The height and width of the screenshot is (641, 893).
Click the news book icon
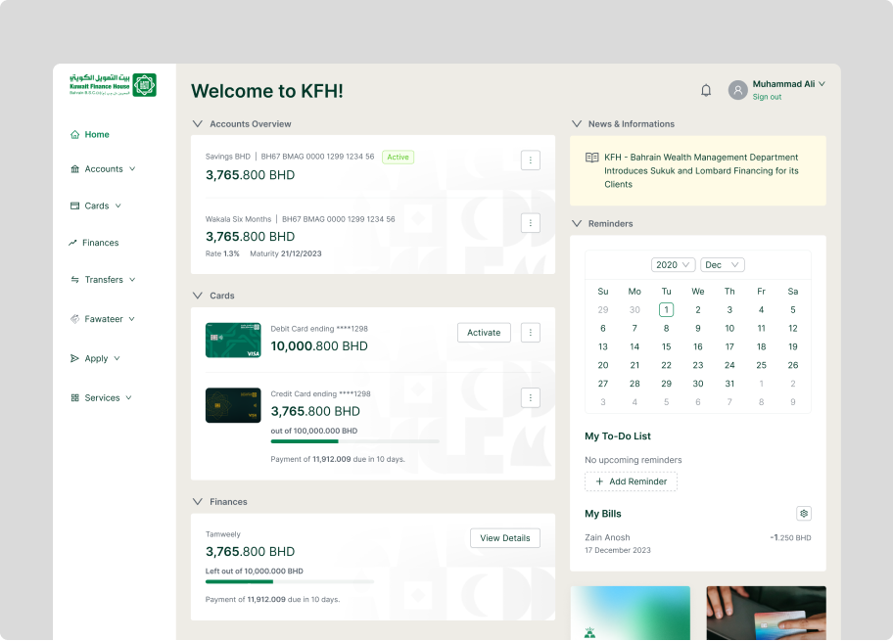click(x=591, y=158)
